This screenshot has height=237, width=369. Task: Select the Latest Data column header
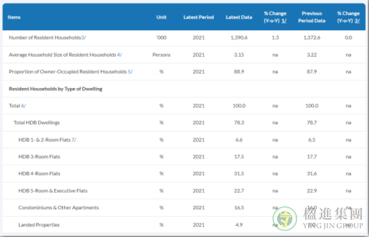[x=239, y=17]
